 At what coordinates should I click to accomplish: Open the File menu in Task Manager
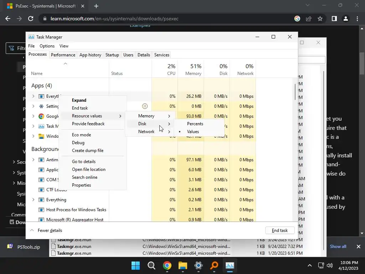pos(31,46)
